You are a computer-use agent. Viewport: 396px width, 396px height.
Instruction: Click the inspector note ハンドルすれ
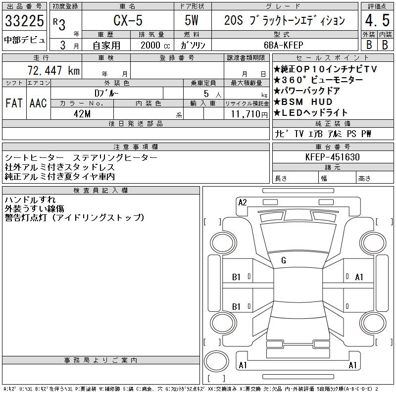pos(30,200)
